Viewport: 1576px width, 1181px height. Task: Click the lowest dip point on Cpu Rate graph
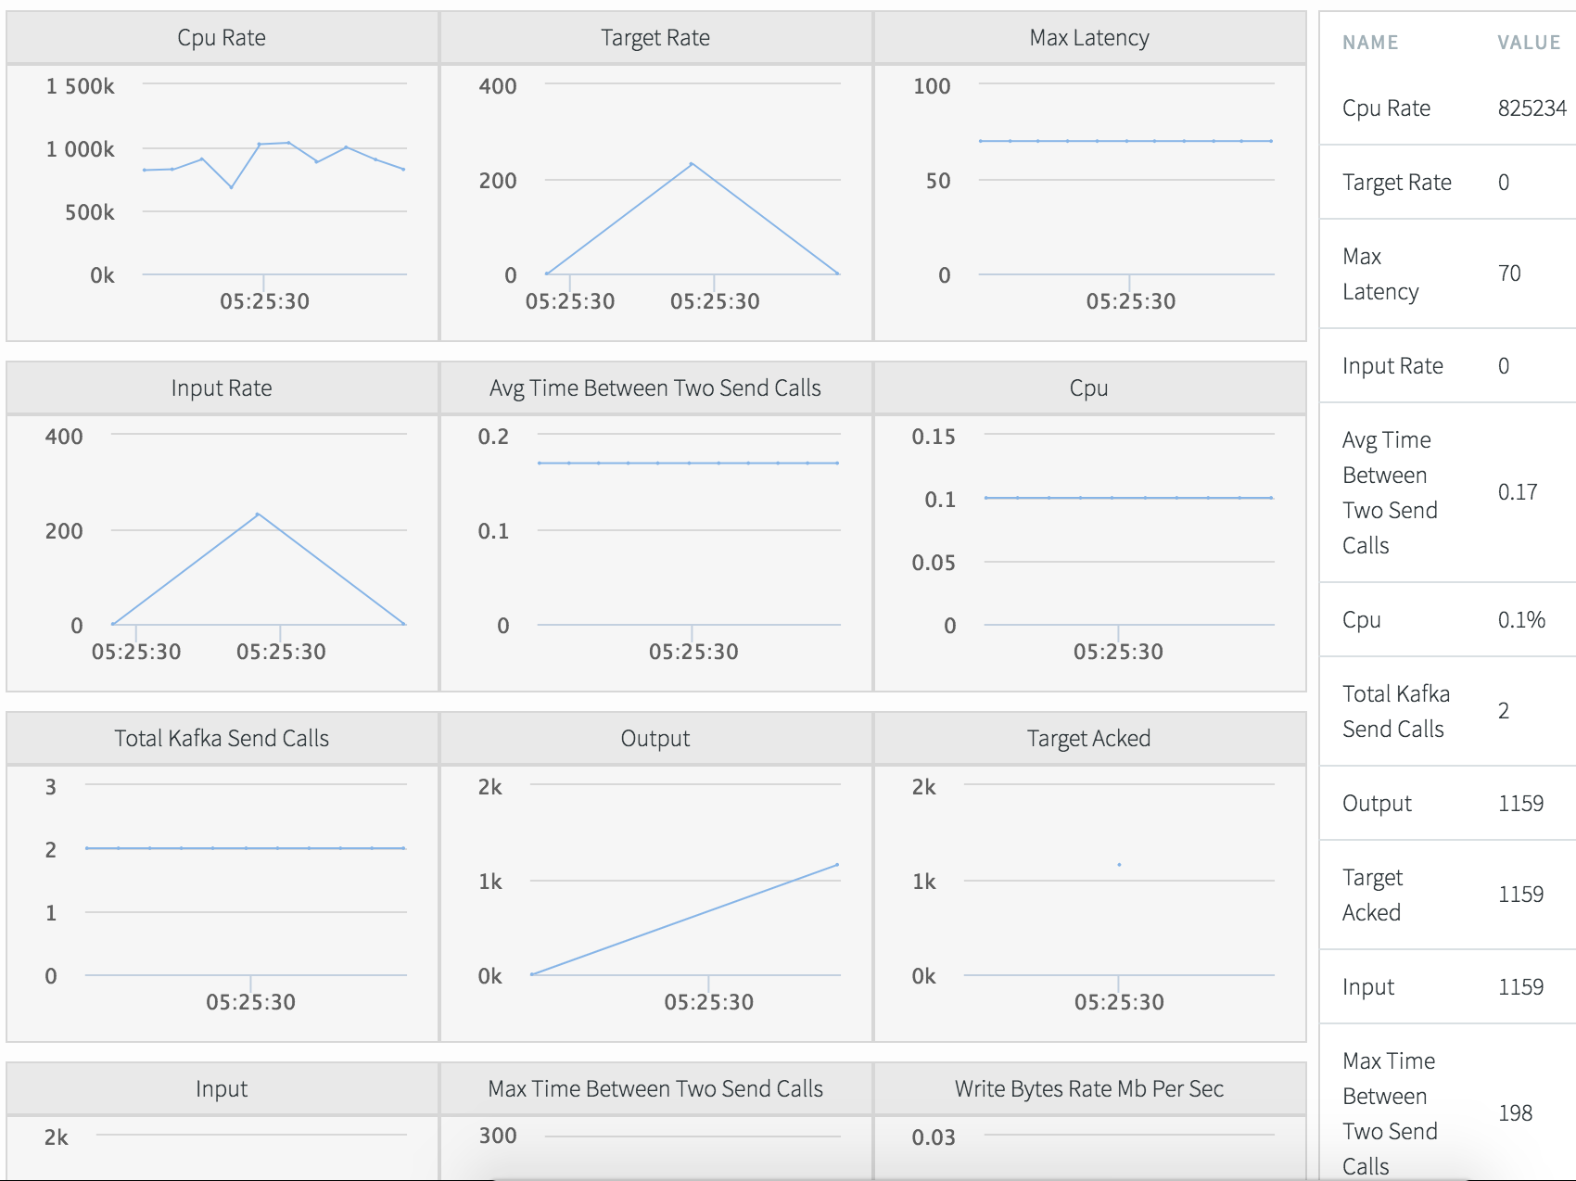coord(231,187)
